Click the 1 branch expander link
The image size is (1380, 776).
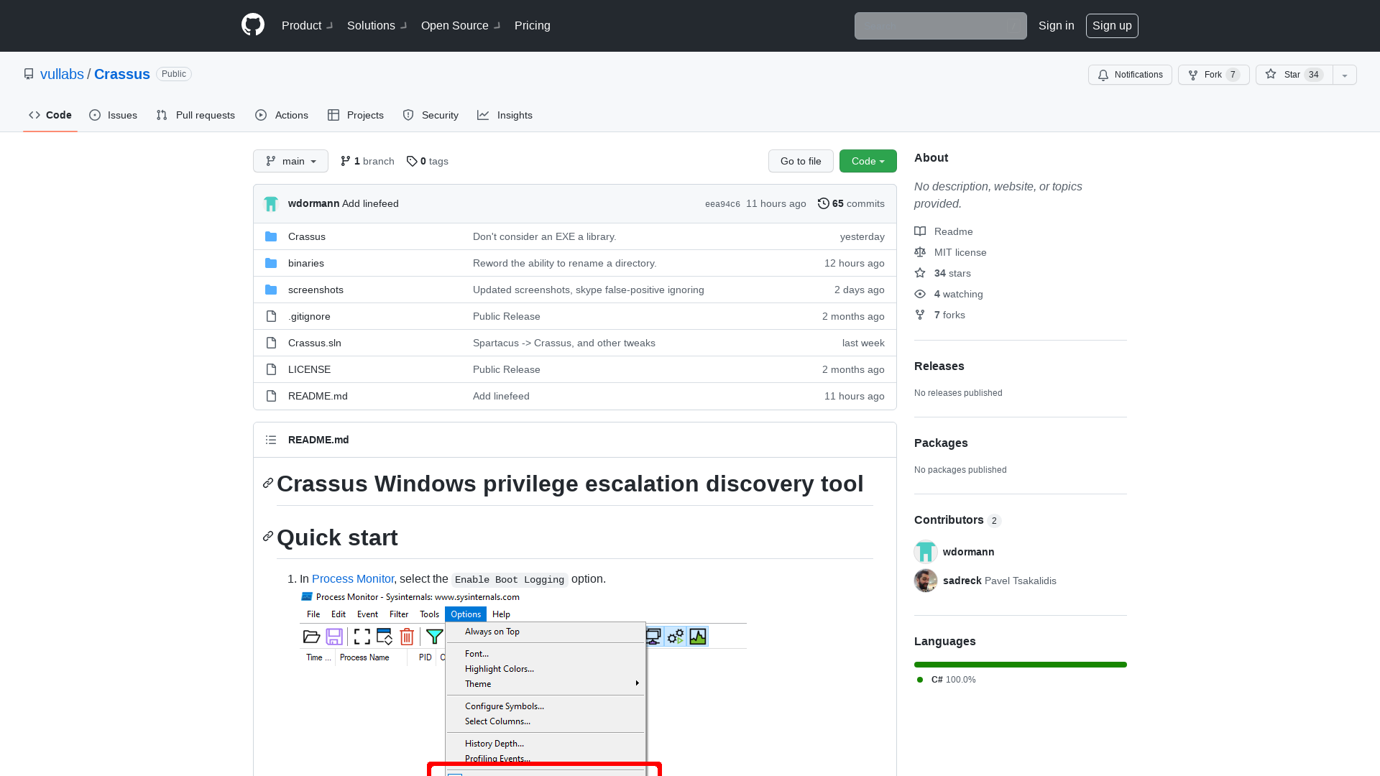(368, 161)
